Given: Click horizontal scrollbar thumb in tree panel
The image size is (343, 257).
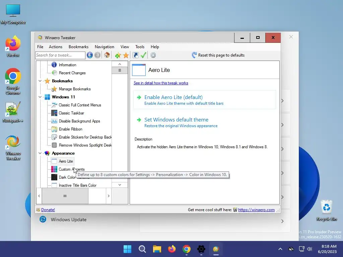Looking at the screenshot, I should pyautogui.click(x=65, y=196).
